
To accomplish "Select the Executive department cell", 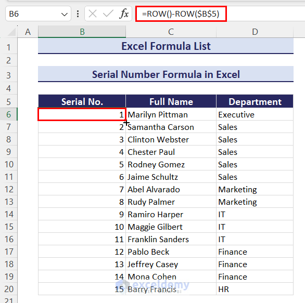I will (255, 114).
